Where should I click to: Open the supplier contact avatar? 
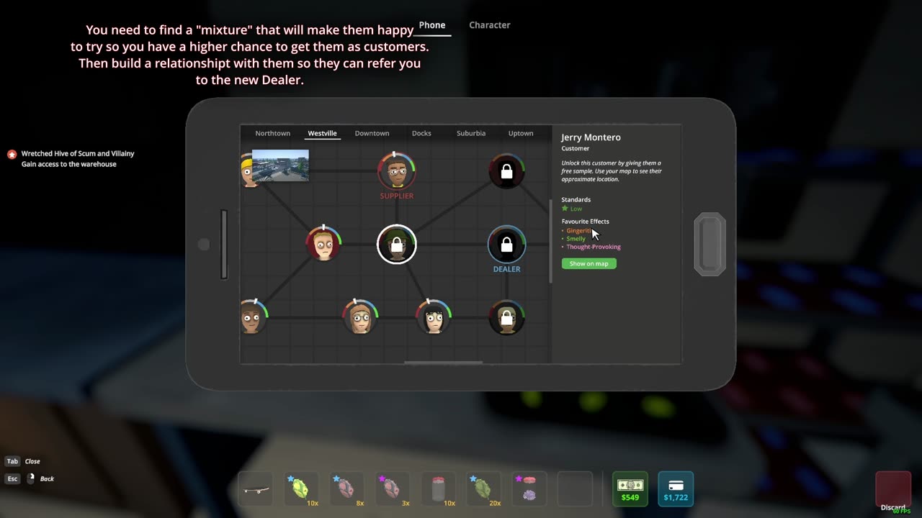click(x=396, y=171)
